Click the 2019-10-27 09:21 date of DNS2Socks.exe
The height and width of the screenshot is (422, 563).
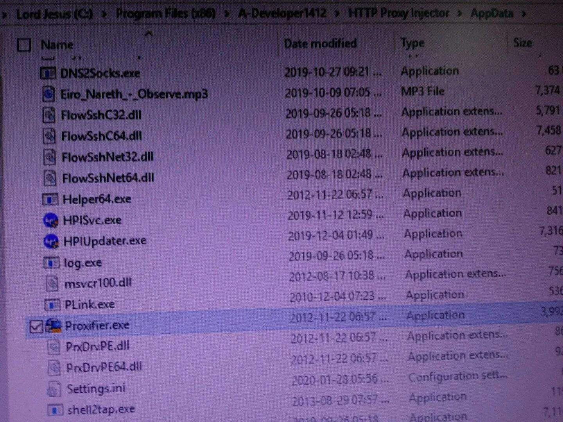[x=333, y=72]
